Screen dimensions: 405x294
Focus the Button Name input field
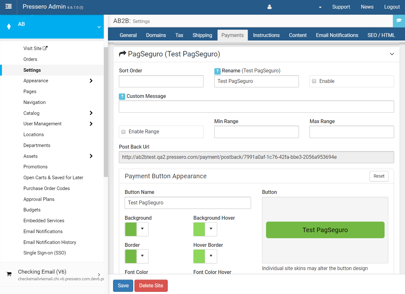(x=188, y=203)
